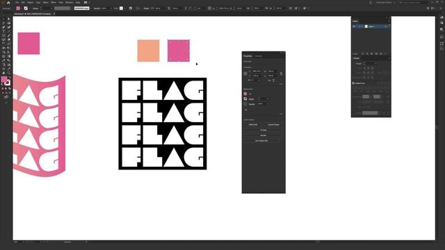Viewport: 445px width, 250px height.
Task: Open the Edit menu
Action: 23,2
